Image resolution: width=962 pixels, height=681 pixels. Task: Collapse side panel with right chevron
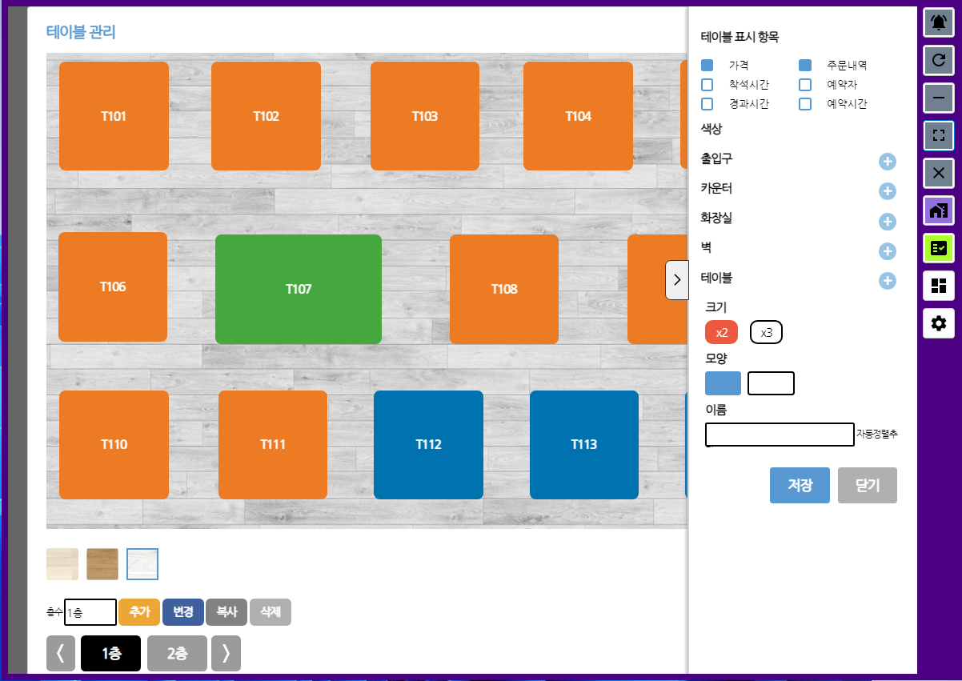[676, 280]
